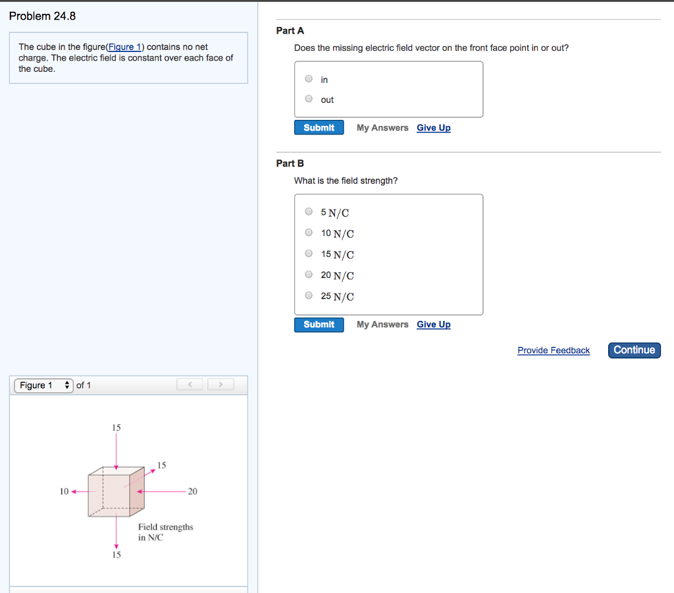Submit the Part A answer
Image resolution: width=674 pixels, height=593 pixels.
point(319,127)
